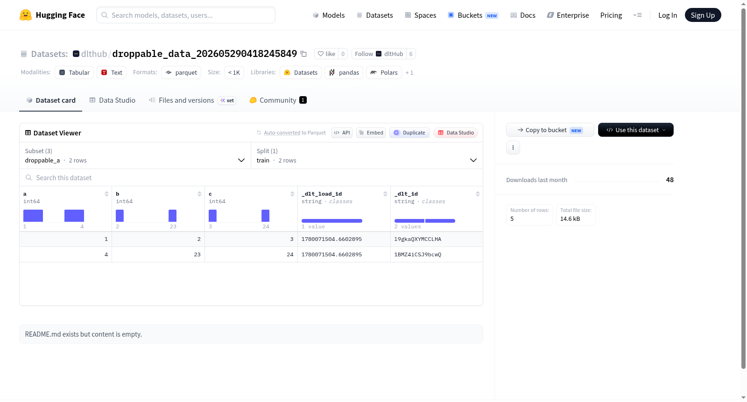The image size is (747, 402).
Task: Click the Total file size 14.6 kB
Action: click(576, 215)
